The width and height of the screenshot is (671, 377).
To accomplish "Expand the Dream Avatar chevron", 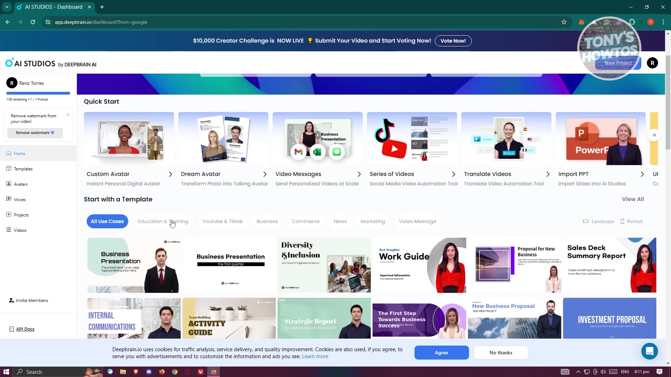I will (265, 174).
